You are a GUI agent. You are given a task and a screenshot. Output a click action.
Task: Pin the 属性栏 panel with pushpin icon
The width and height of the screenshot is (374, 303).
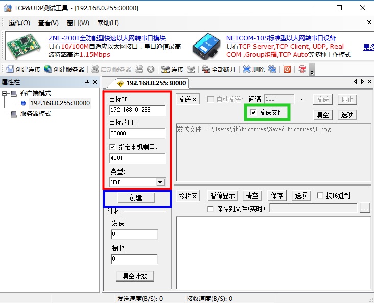click(x=87, y=82)
